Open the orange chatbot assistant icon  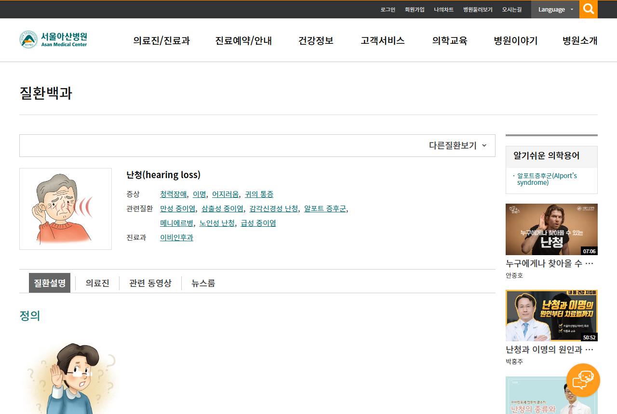[x=583, y=380]
